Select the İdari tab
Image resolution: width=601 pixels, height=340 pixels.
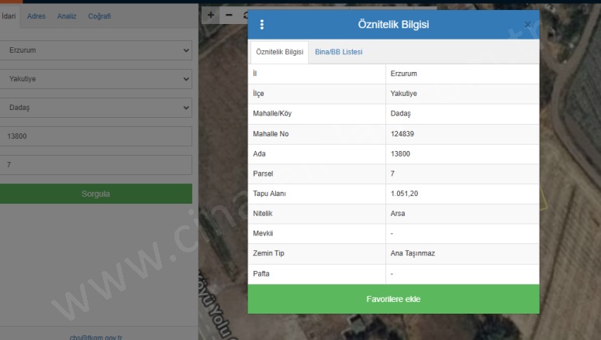[x=10, y=16]
